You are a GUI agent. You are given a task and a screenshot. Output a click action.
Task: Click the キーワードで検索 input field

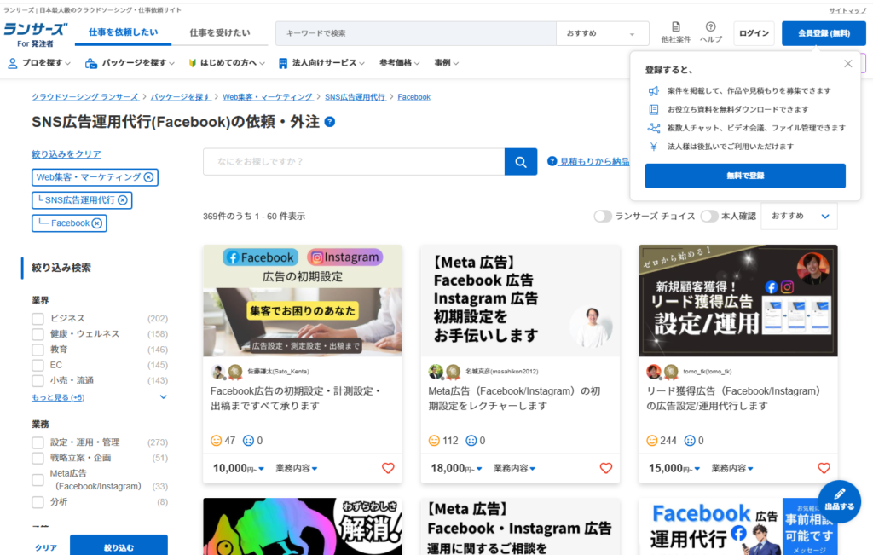click(416, 33)
